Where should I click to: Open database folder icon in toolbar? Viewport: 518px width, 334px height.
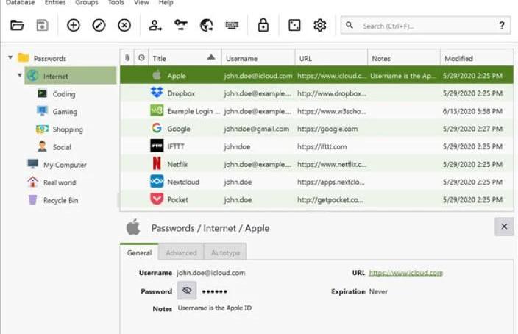[x=17, y=26]
